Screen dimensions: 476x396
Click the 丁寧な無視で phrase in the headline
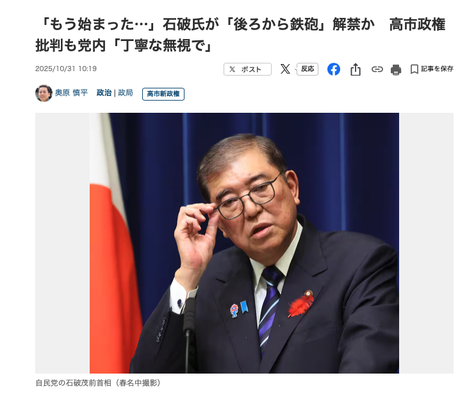pyautogui.click(x=163, y=45)
